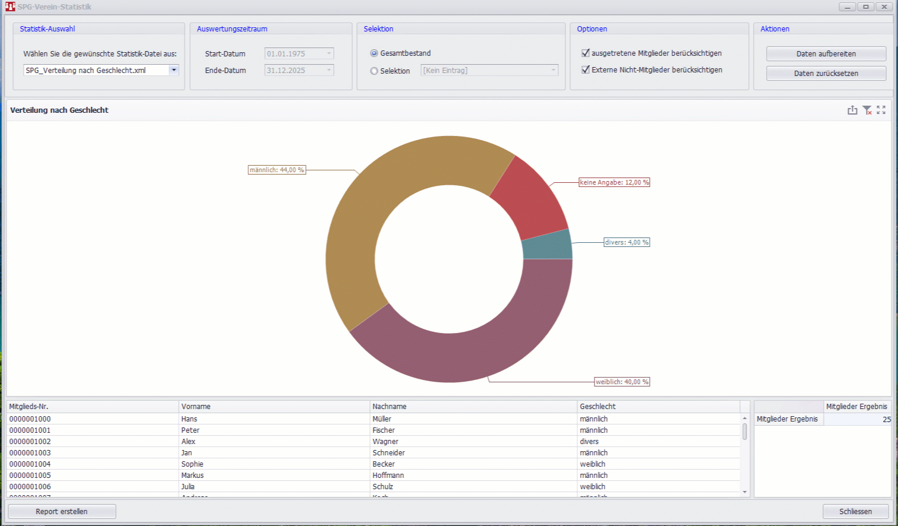Uncheck ausgetretene Mitglieder berücksichtigen
The height and width of the screenshot is (526, 898).
tap(586, 53)
